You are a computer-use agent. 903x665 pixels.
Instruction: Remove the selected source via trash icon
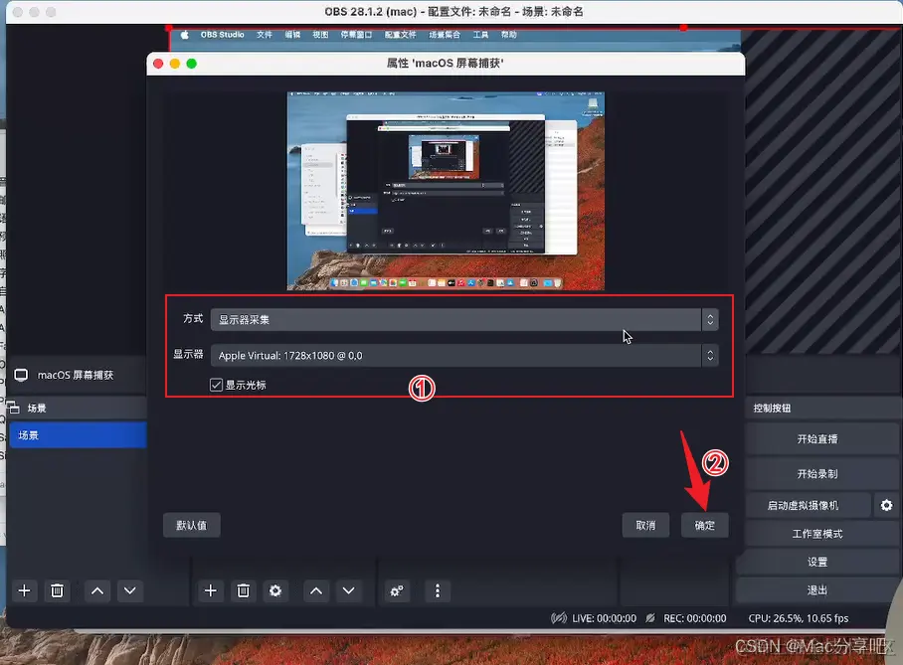pyautogui.click(x=244, y=590)
